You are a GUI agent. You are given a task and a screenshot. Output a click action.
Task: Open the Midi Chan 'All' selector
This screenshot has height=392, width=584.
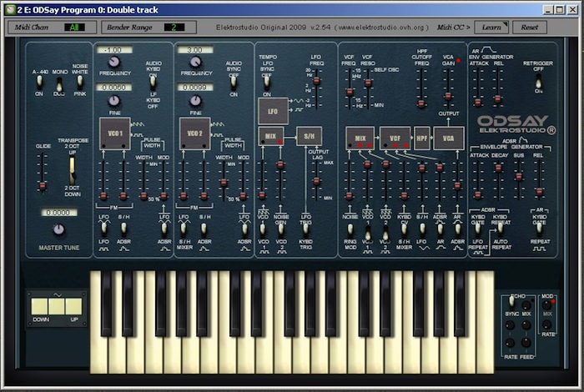click(74, 28)
